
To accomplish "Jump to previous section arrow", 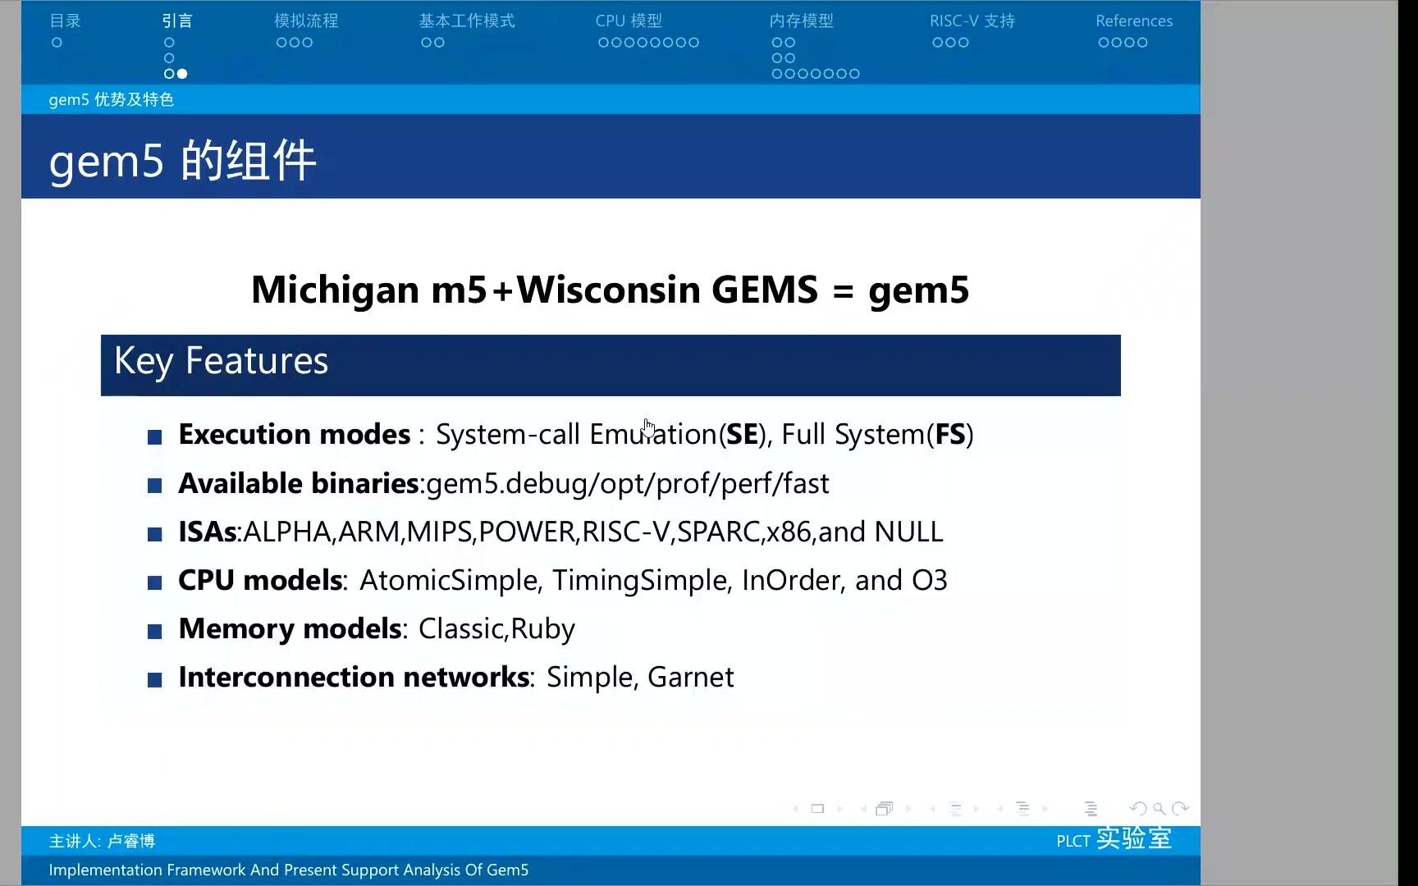I will coord(1000,809).
